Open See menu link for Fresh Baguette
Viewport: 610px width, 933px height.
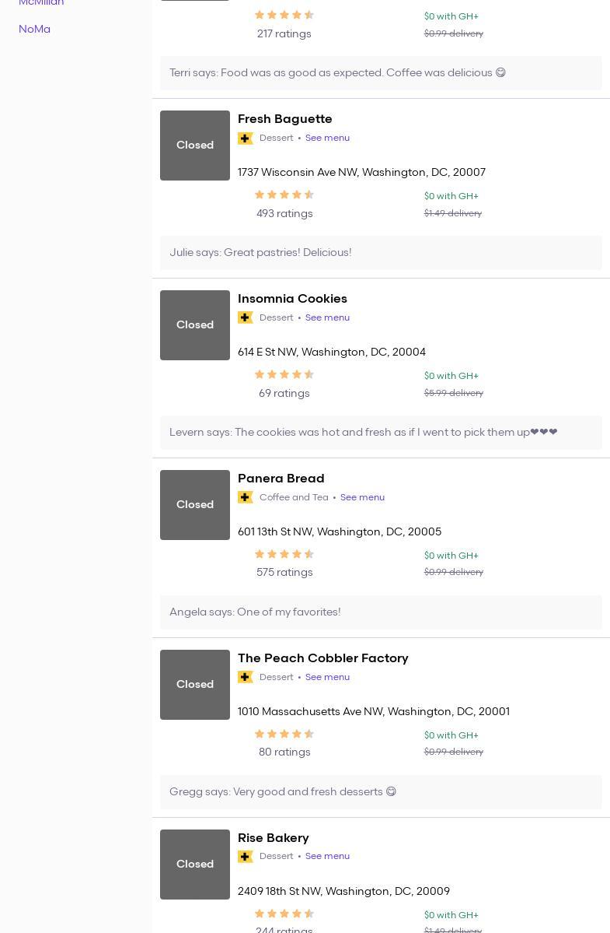point(327,138)
